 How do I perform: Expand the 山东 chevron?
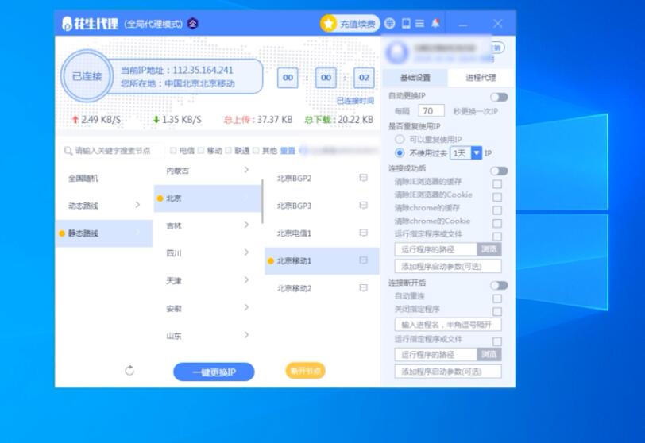pos(246,335)
